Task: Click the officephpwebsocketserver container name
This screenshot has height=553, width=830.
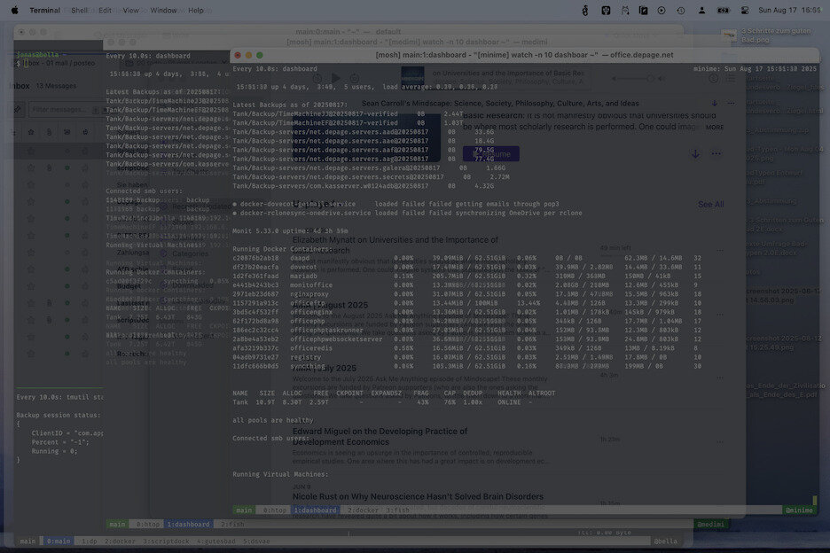Action: click(336, 339)
